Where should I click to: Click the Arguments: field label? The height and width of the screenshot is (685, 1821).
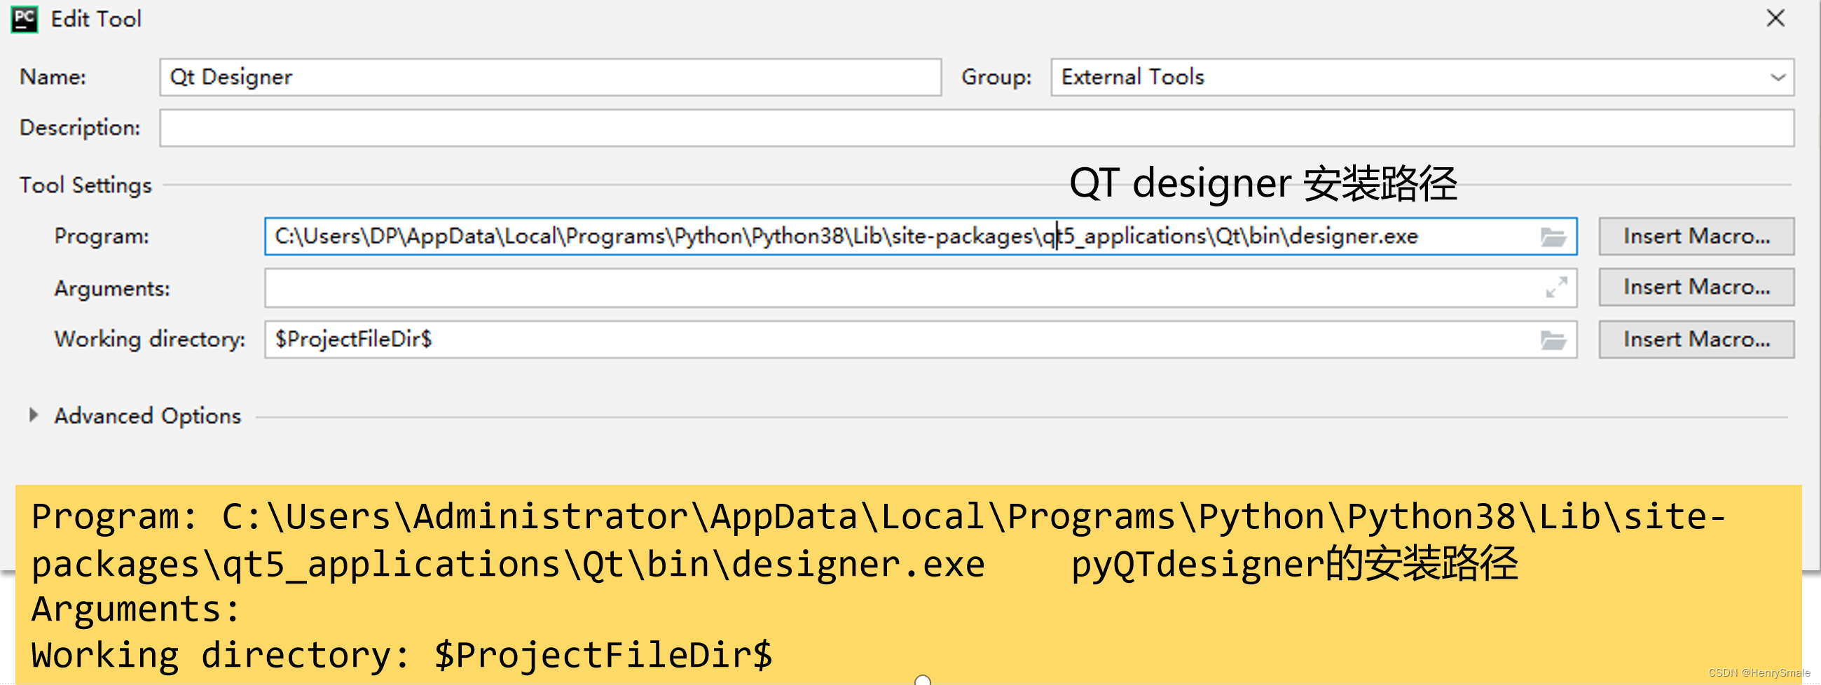(112, 289)
